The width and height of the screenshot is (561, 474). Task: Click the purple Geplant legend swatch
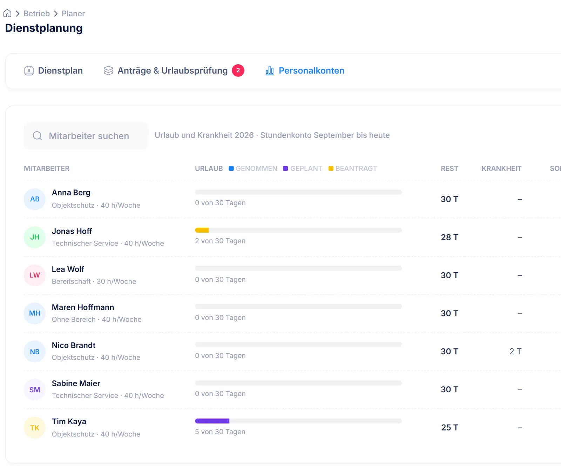285,168
